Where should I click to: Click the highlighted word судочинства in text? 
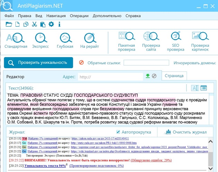(x=123, y=100)
